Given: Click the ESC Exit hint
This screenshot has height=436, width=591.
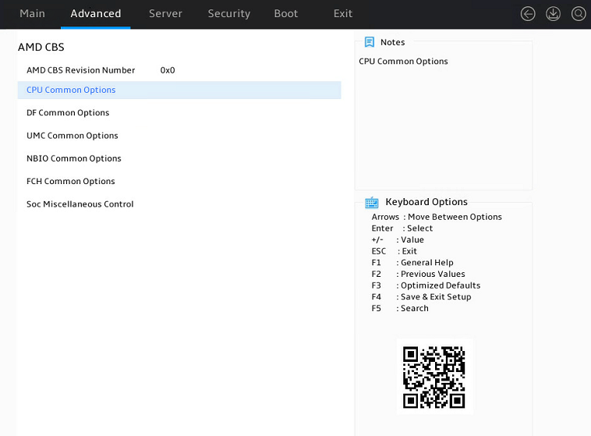Looking at the screenshot, I should click(x=394, y=251).
